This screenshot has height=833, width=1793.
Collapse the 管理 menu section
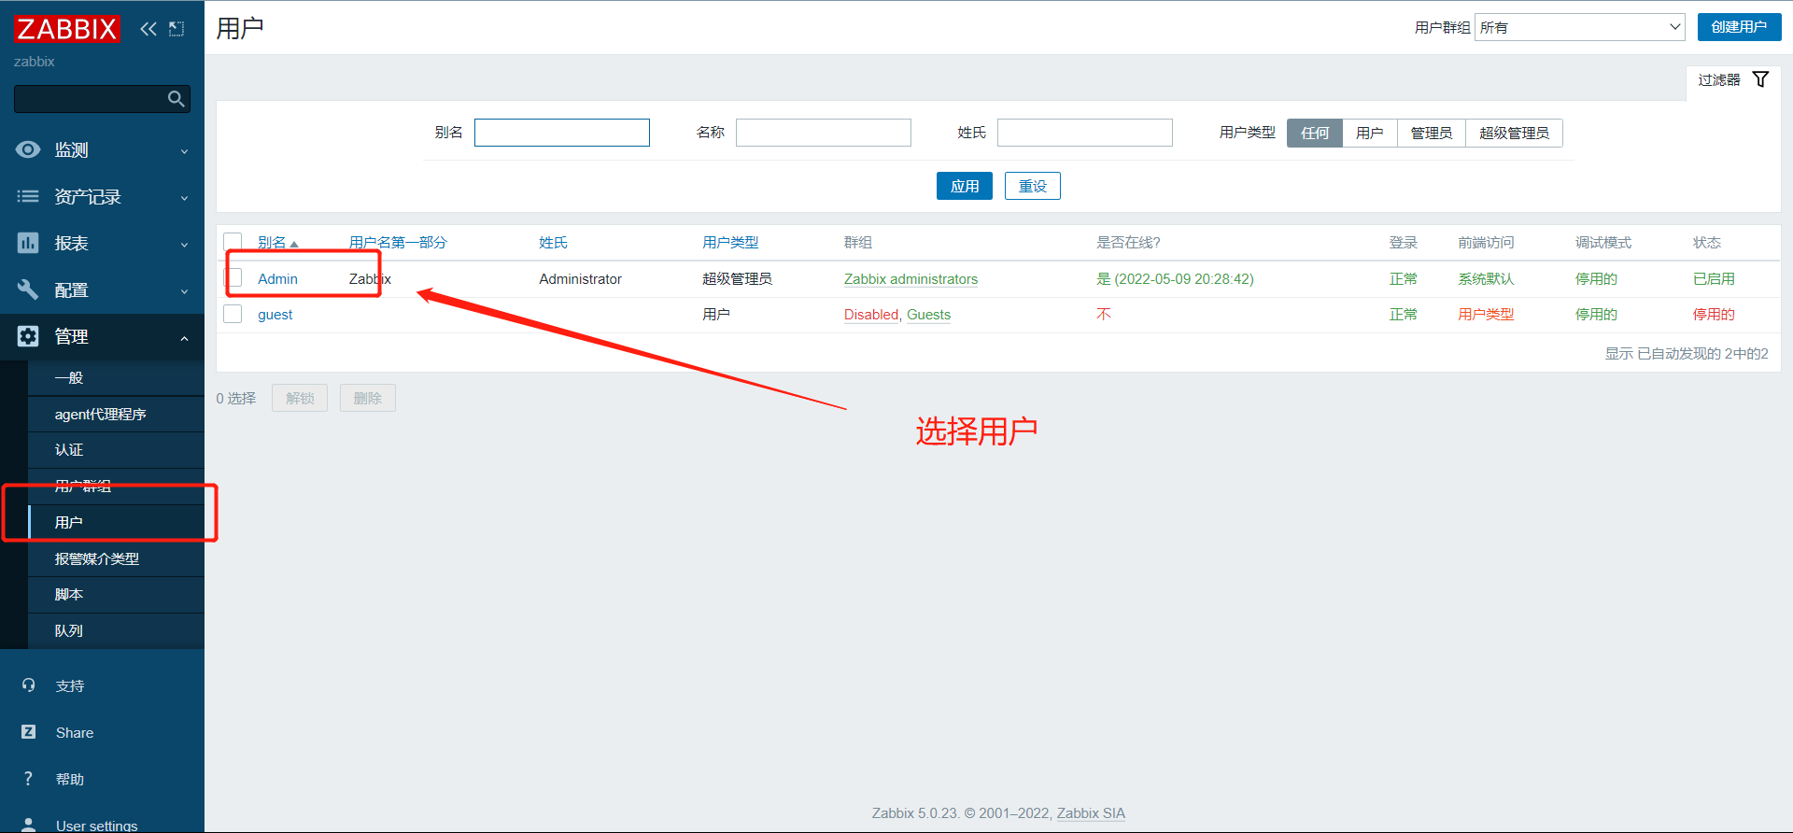point(184,337)
